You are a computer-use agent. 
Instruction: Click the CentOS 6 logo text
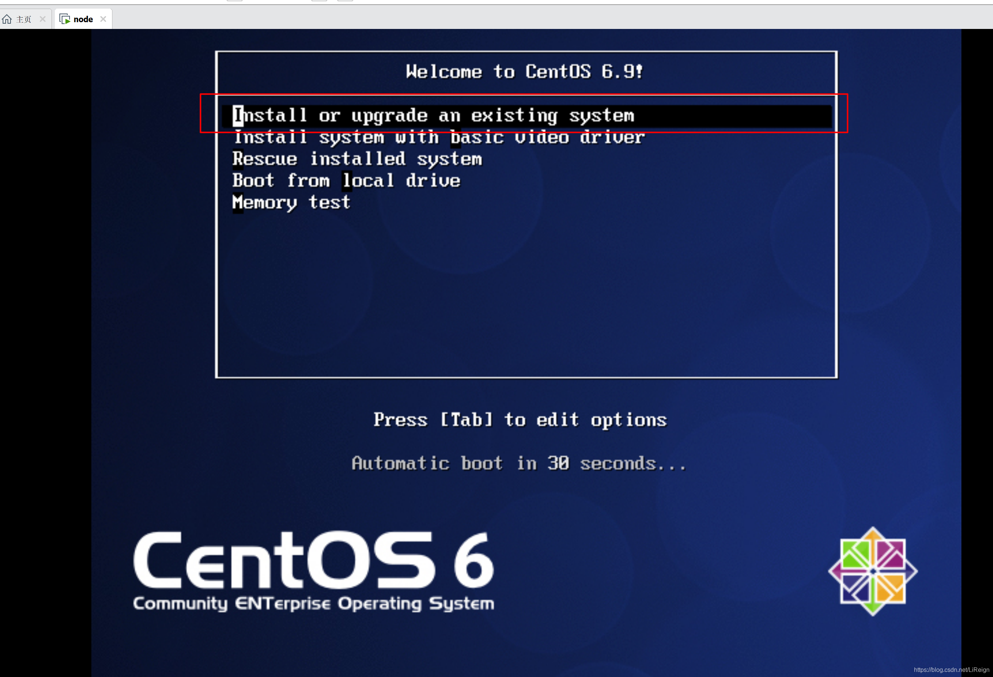(314, 560)
